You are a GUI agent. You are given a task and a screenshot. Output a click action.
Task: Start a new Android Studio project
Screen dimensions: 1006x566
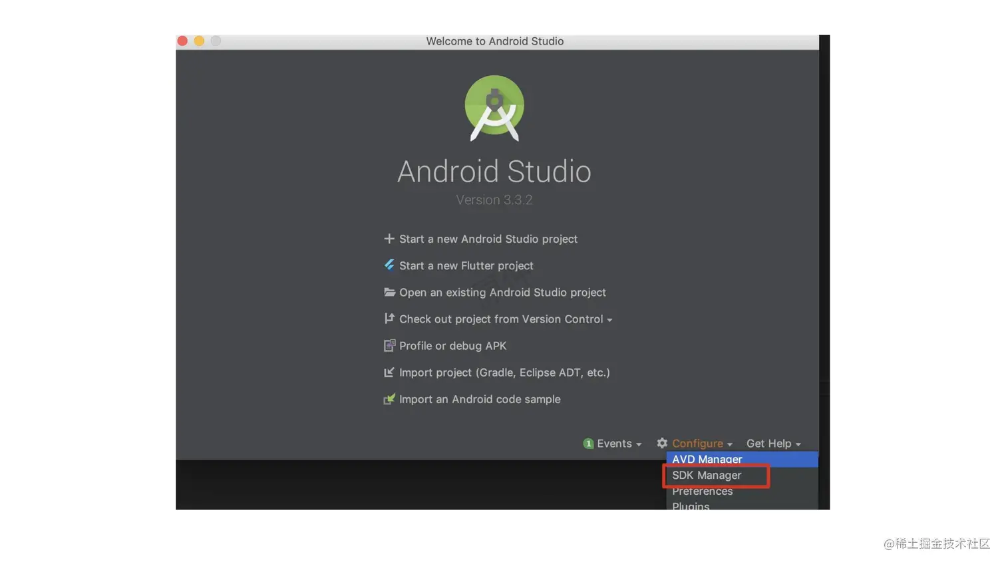click(x=488, y=239)
